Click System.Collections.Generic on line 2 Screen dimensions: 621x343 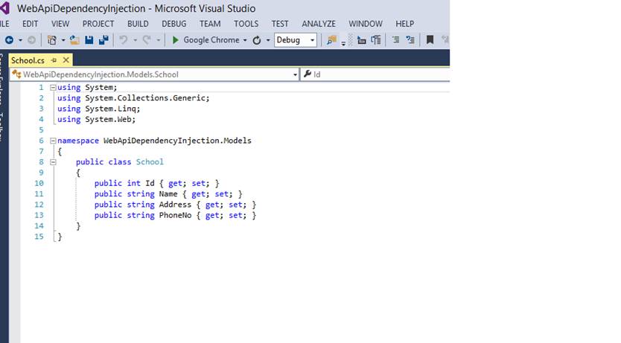pyautogui.click(x=146, y=97)
